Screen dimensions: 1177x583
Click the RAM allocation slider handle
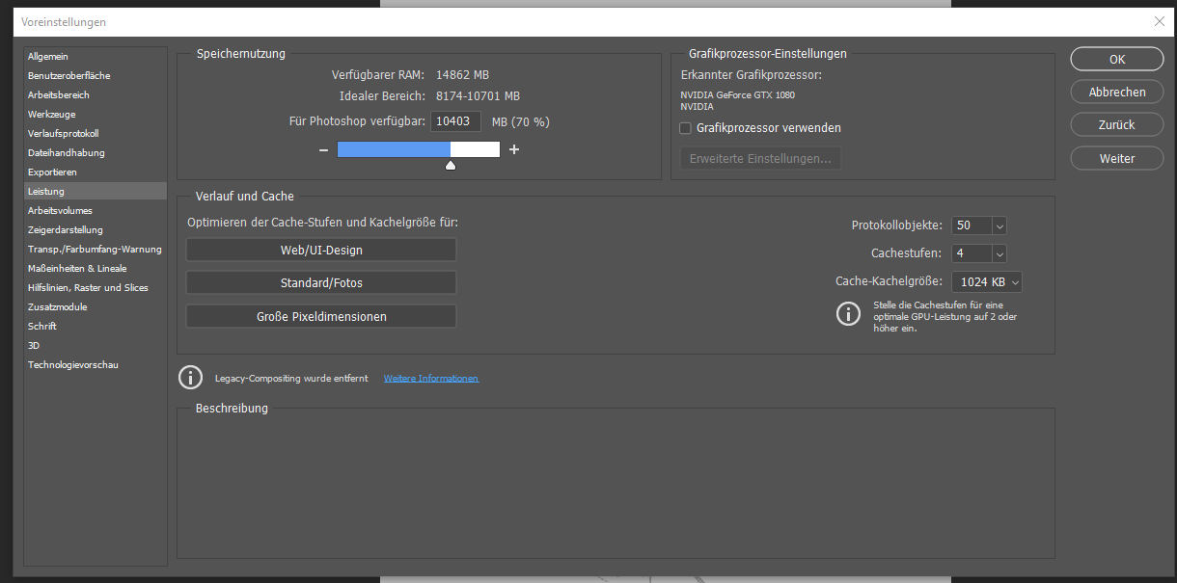click(x=450, y=164)
